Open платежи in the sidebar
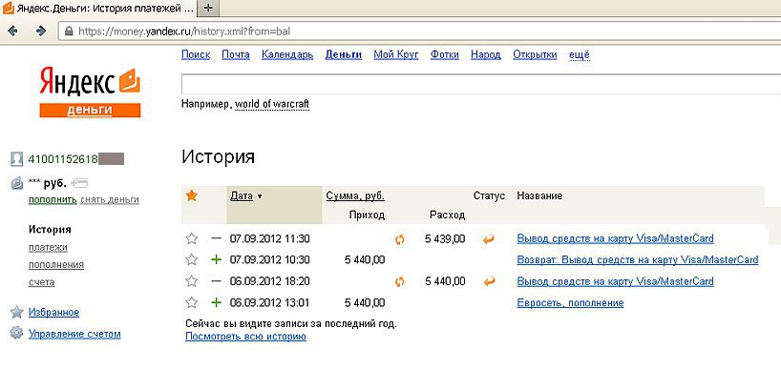Screen dimensions: 781x390 pyautogui.click(x=48, y=247)
